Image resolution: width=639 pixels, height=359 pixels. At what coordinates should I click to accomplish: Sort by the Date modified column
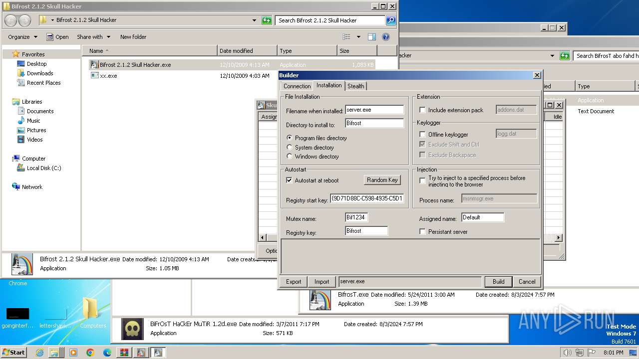(247, 51)
